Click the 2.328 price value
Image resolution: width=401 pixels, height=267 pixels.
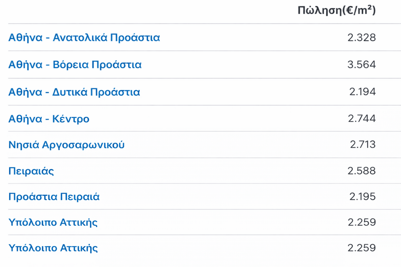click(361, 38)
